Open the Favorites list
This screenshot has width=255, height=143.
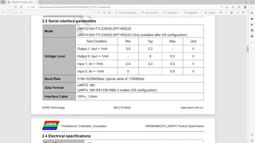(233, 7)
